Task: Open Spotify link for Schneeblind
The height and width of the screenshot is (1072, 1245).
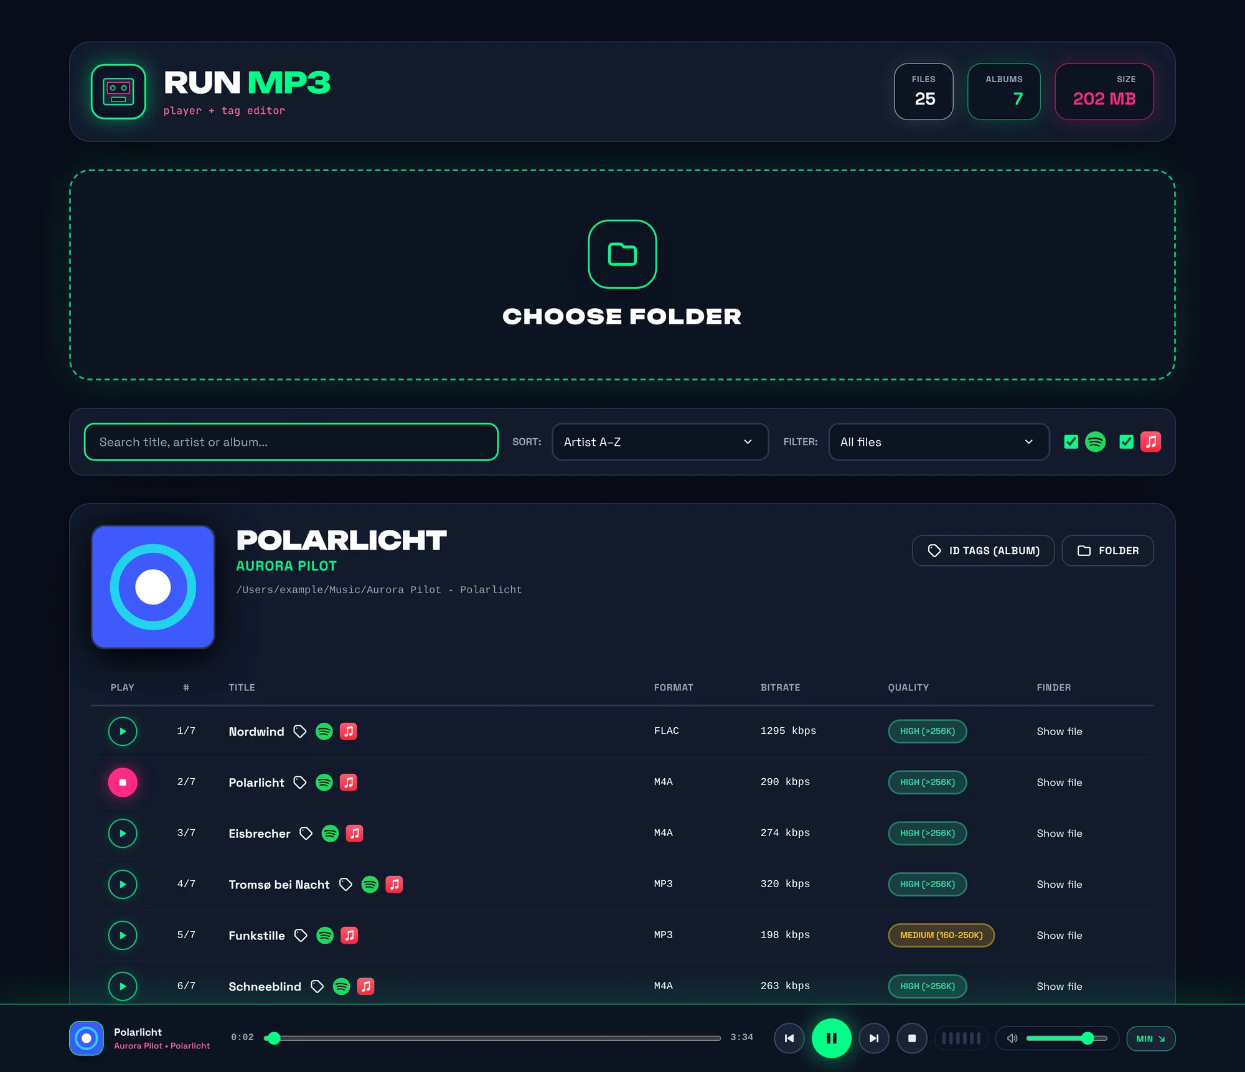Action: (341, 987)
